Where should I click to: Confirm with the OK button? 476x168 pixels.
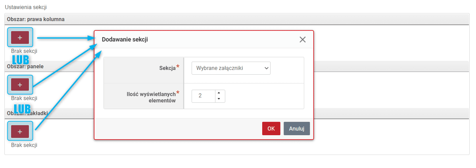point(271,128)
